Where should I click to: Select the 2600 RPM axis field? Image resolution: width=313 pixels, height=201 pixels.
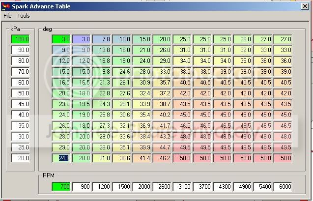(162, 187)
